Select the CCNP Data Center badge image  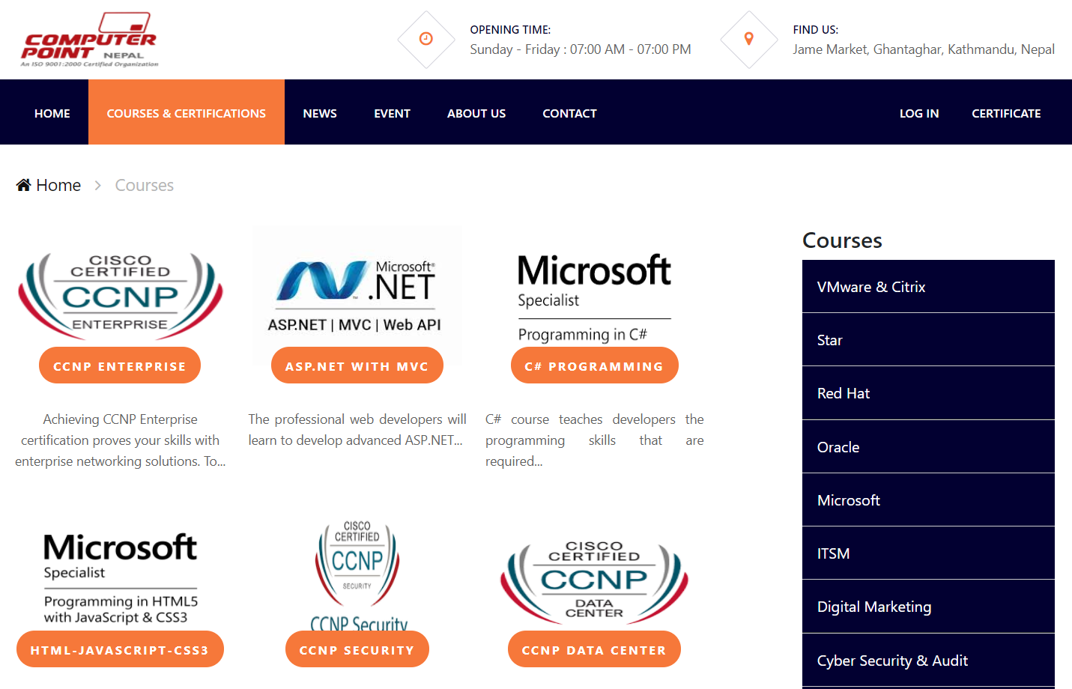pos(594,582)
